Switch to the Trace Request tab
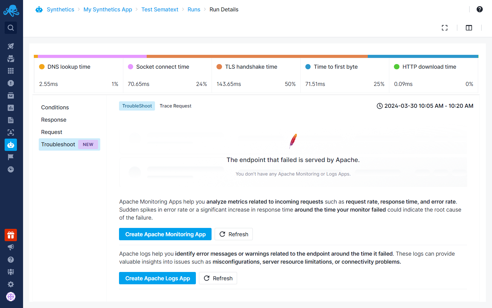Viewport: 492px width, 308px height. coord(176,106)
